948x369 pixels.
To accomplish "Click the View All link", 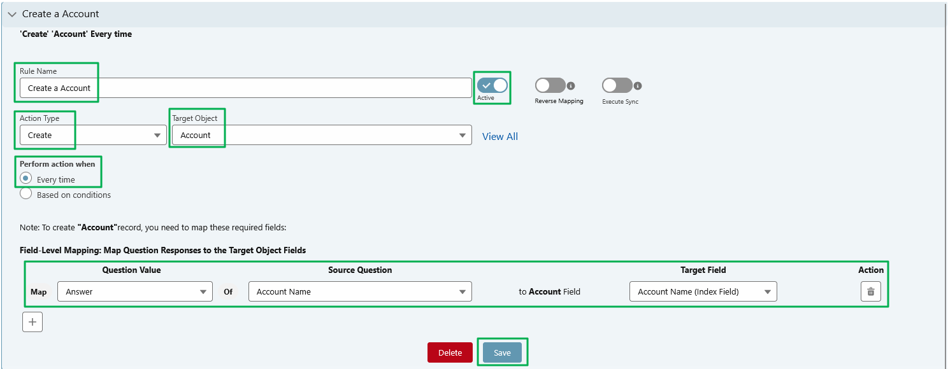I will coord(499,136).
